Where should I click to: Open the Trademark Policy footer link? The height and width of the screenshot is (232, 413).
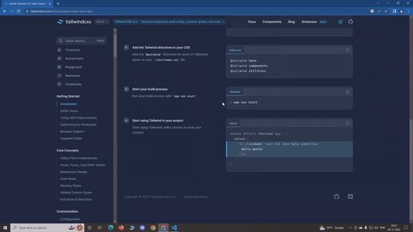point(196,197)
